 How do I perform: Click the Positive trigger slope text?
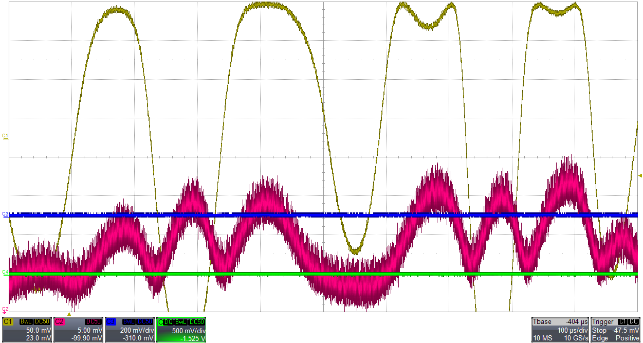pos(628,338)
